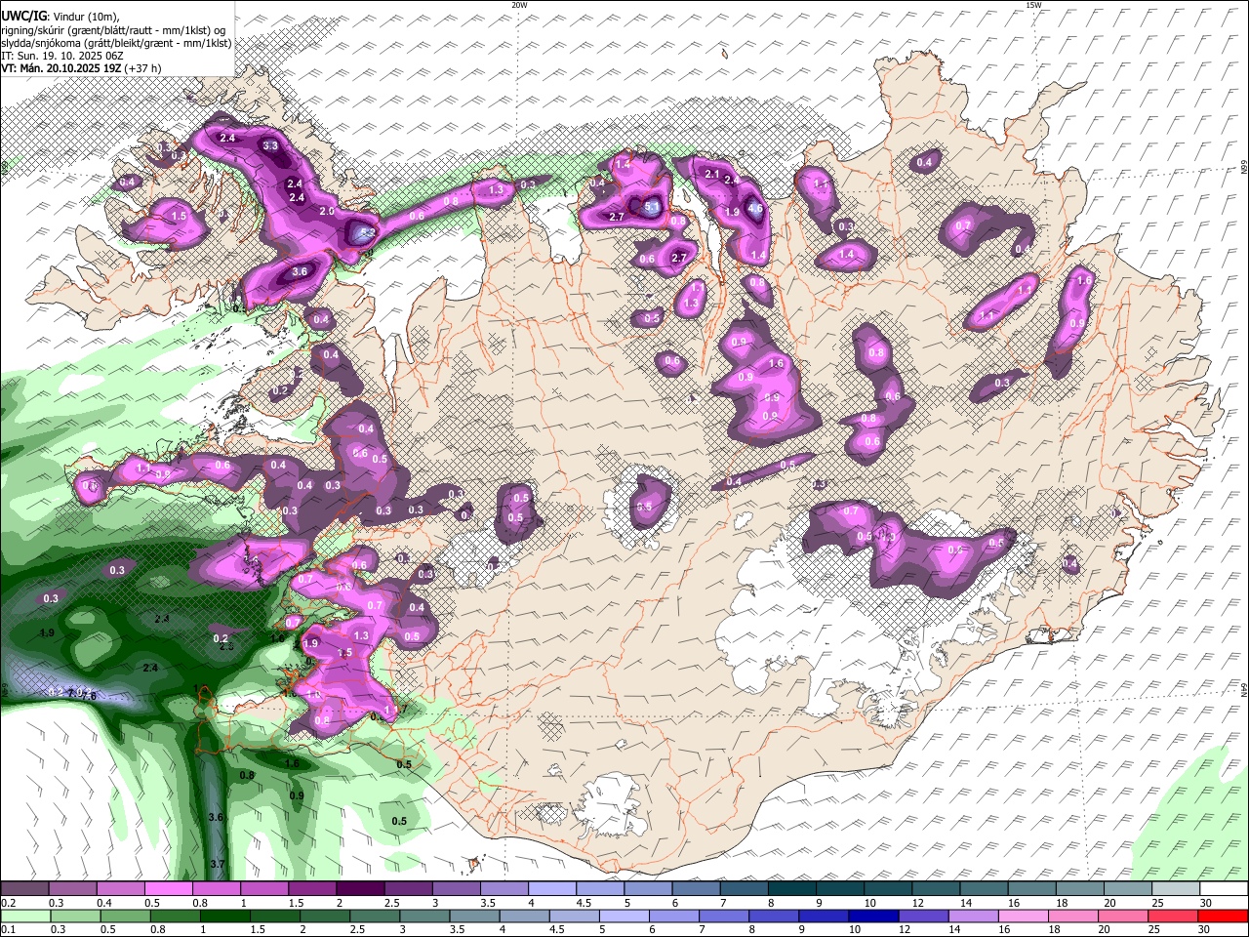
Task: Click the 'rigning/skúrir' legend description line
Action: point(114,29)
